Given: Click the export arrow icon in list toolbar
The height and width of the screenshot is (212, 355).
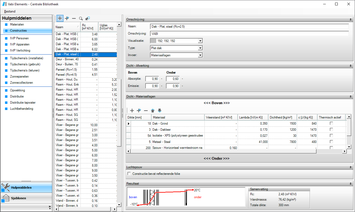Looking at the screenshot, I should pos(88,18).
